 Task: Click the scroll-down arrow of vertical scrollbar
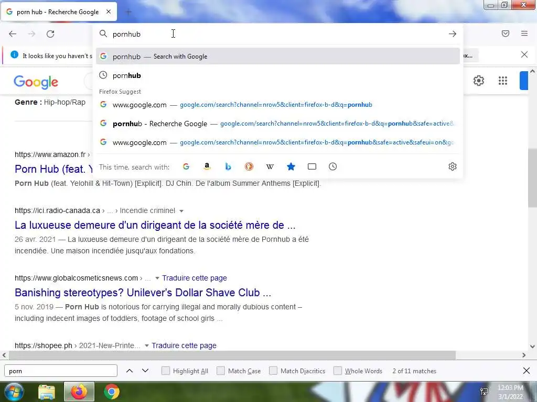532,347
